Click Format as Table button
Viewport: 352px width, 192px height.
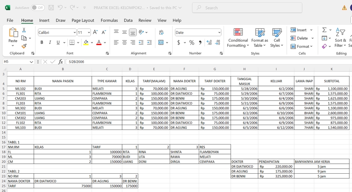[x=260, y=38]
